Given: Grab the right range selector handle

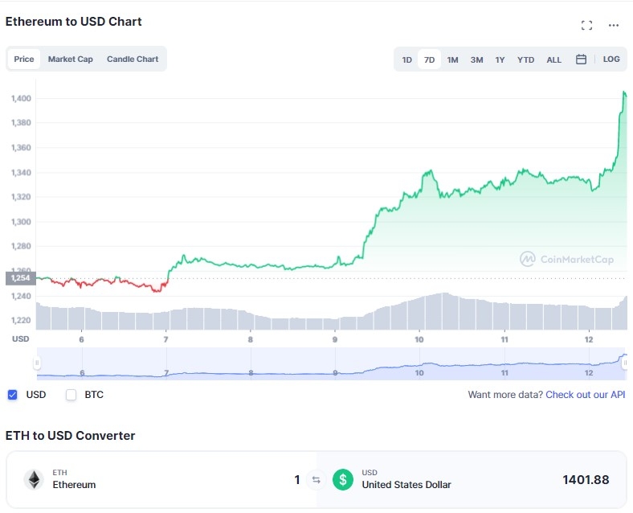Looking at the screenshot, I should tap(624, 363).
